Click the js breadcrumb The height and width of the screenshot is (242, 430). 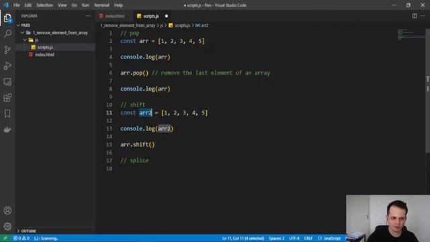pyautogui.click(x=161, y=26)
